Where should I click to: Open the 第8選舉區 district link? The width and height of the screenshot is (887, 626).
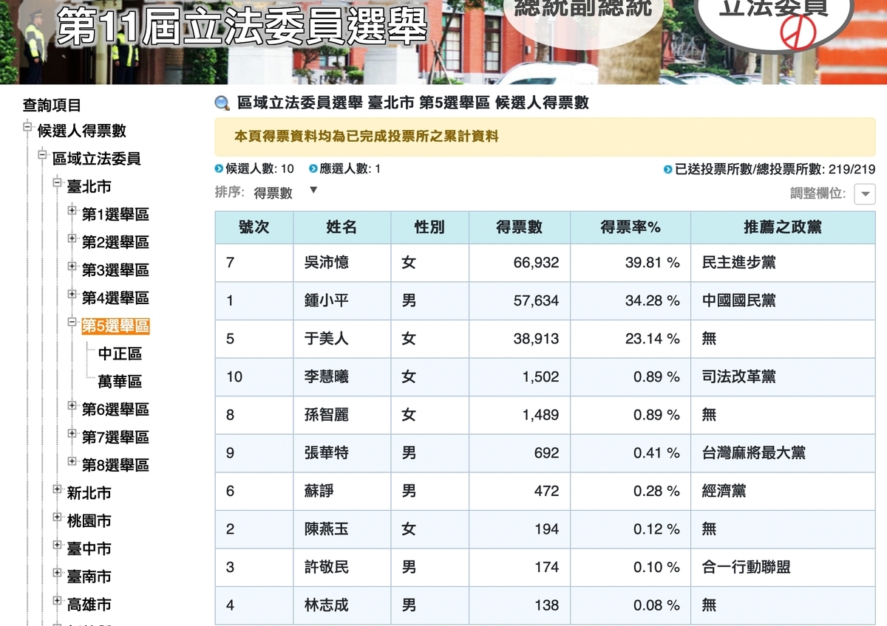point(115,465)
